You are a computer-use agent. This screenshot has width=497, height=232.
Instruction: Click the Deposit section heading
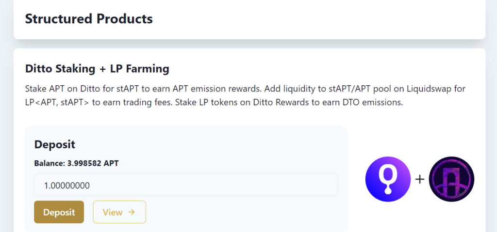pyautogui.click(x=54, y=144)
